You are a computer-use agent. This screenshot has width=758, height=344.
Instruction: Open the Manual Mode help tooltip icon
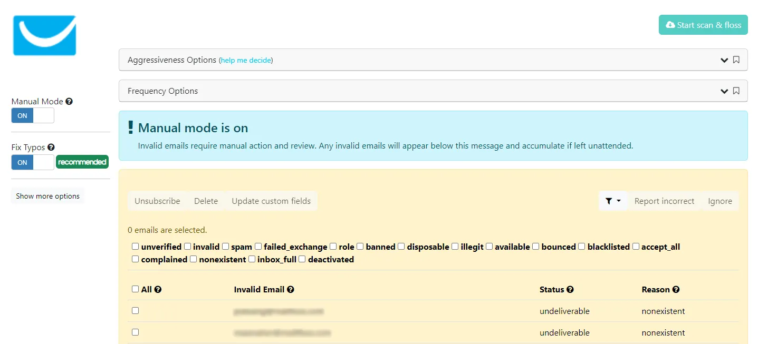[69, 102]
